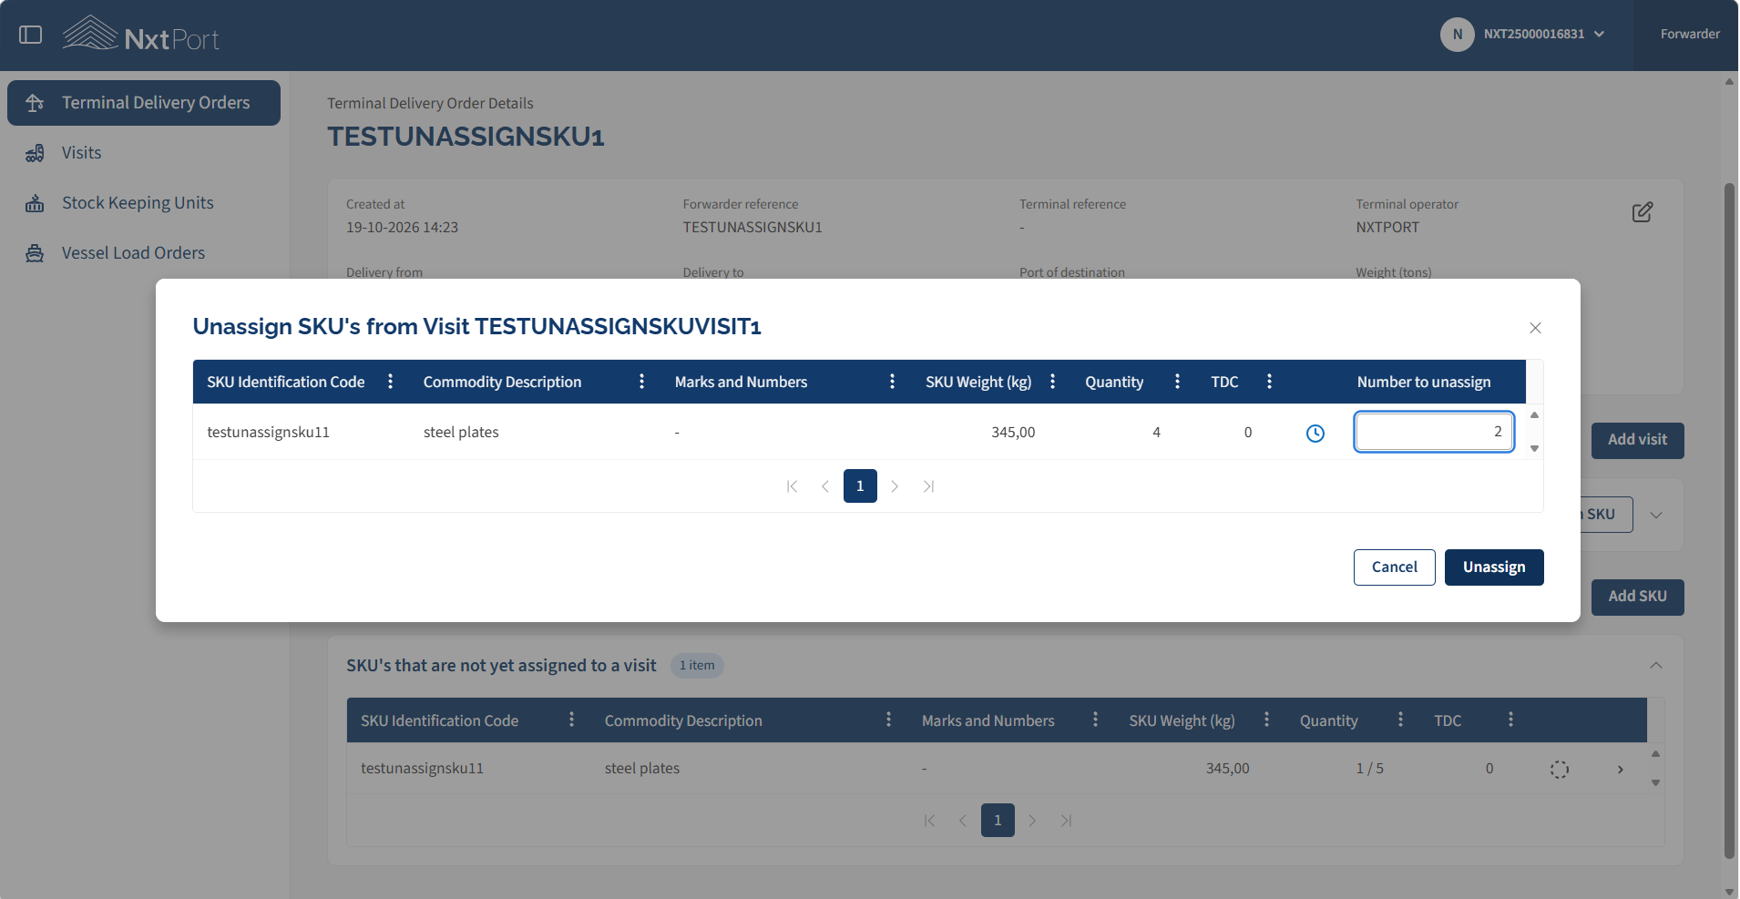The image size is (1740, 899).
Task: Close the Unassign SKU dialog
Action: point(1535,328)
